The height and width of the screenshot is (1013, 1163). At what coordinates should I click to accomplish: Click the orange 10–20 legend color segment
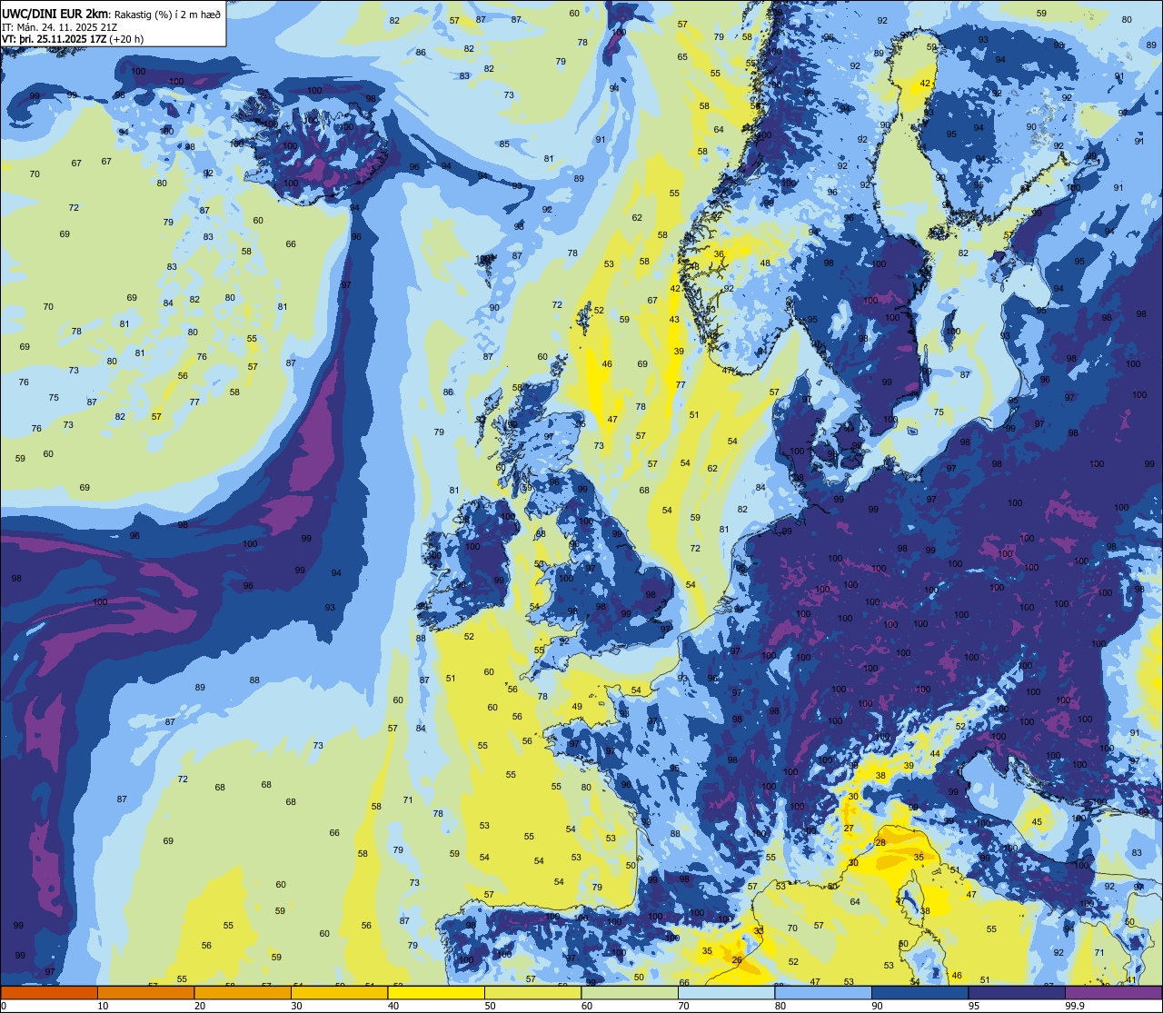[145, 992]
